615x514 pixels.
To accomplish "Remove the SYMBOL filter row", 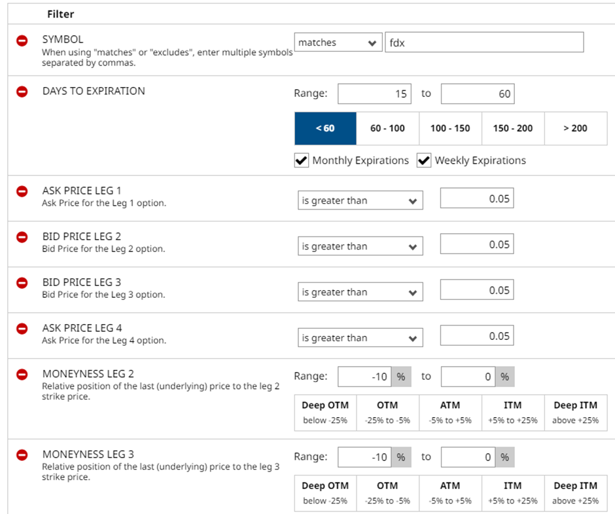I will [x=22, y=41].
